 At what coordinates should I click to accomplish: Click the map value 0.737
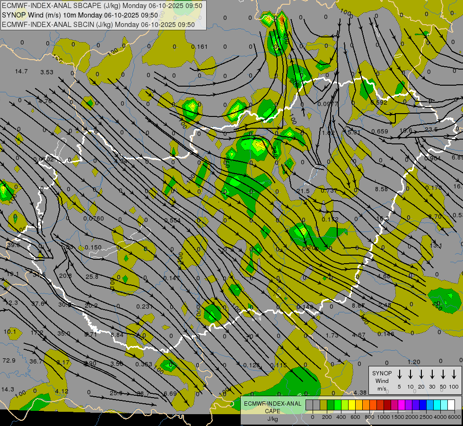(x=329, y=191)
